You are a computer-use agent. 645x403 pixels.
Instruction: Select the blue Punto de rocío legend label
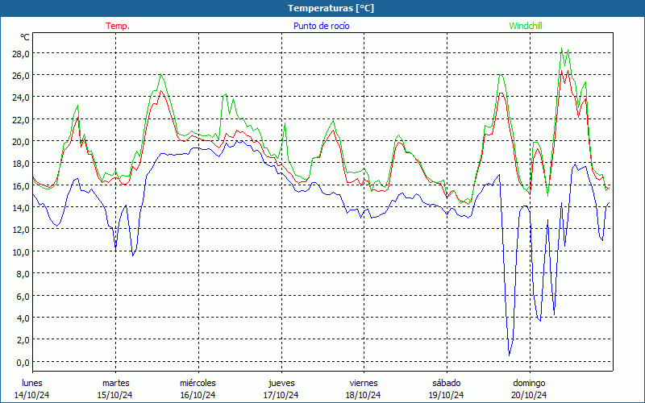click(321, 26)
